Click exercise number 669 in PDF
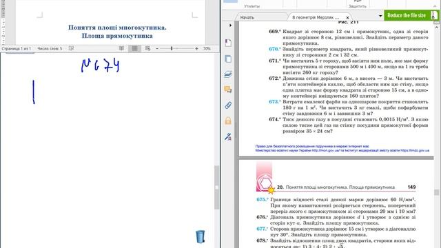441x248 pixels. tap(274, 31)
